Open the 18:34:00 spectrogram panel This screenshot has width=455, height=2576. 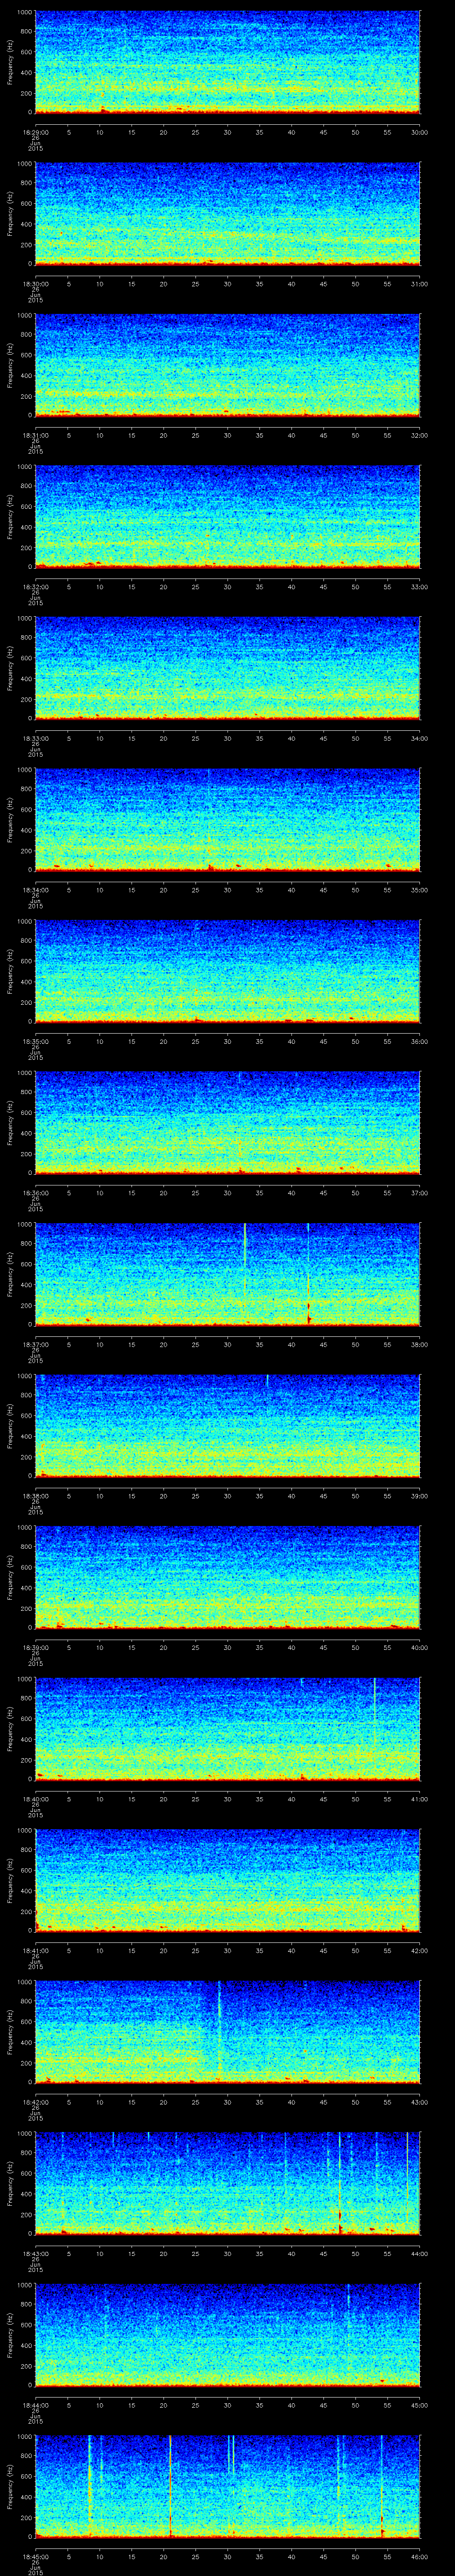[228, 820]
